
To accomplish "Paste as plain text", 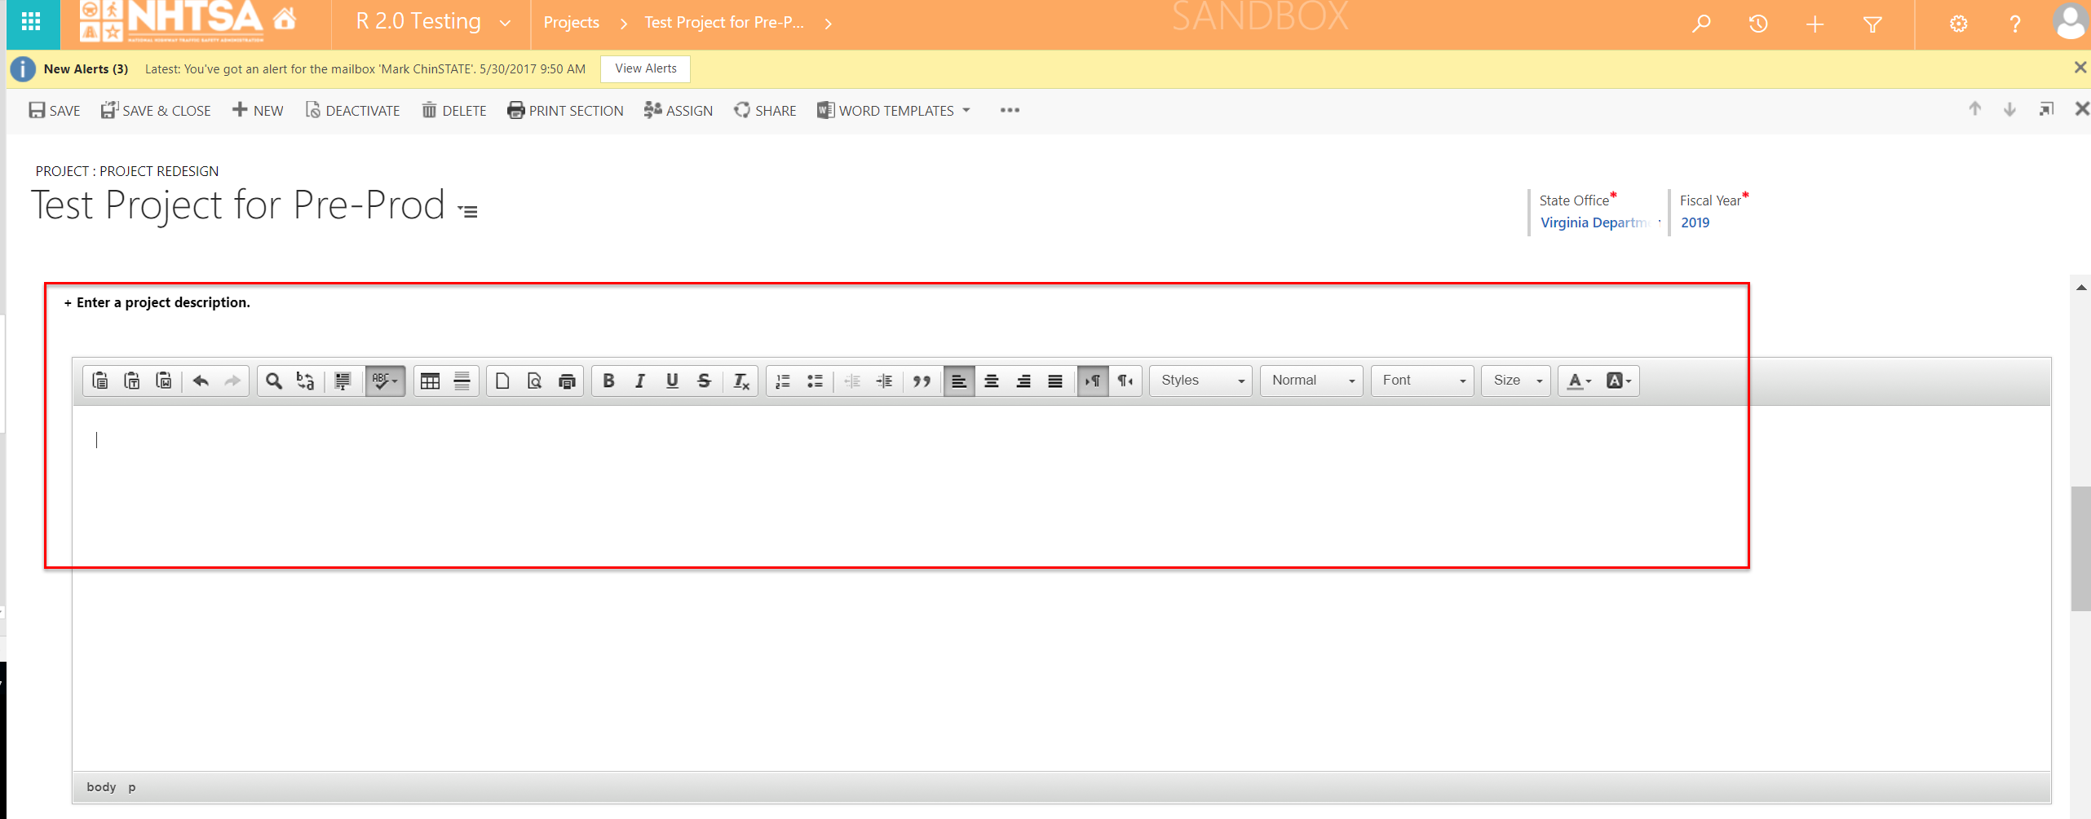I will (x=132, y=381).
